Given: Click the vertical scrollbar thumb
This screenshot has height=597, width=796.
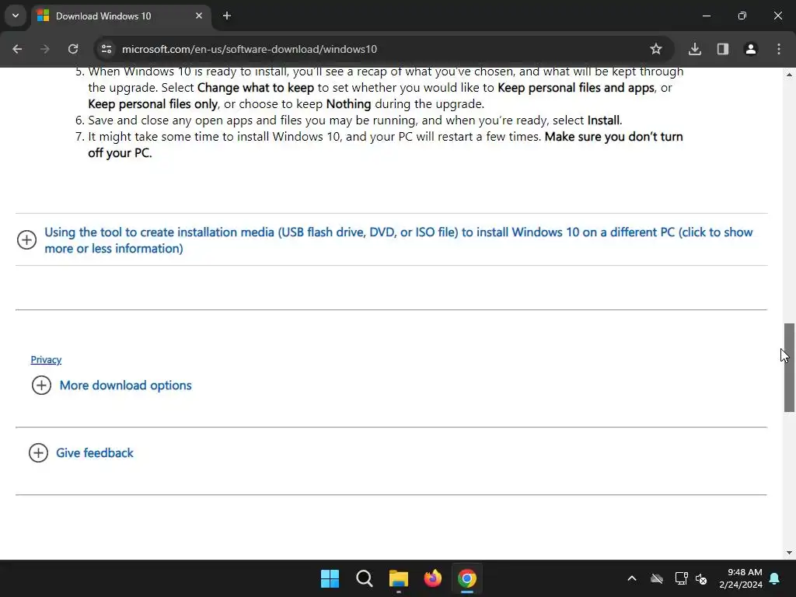Looking at the screenshot, I should click(x=789, y=368).
